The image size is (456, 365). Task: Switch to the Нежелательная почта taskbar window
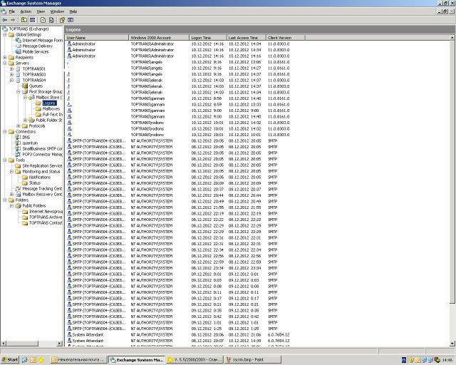coord(78,360)
